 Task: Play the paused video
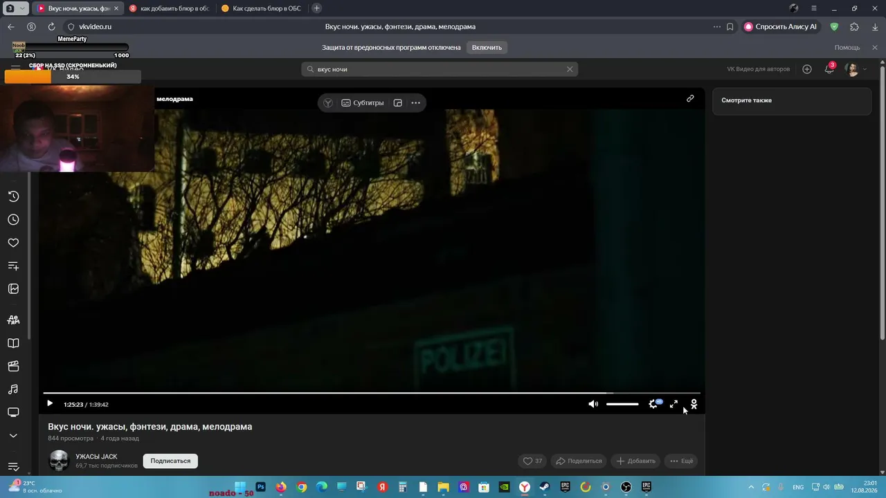(49, 404)
